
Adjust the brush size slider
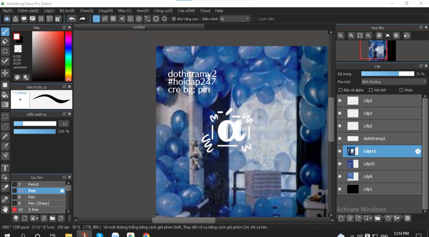pyautogui.click(x=35, y=124)
